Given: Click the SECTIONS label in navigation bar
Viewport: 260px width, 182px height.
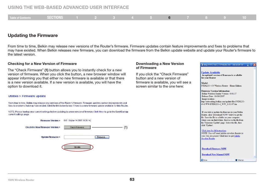Looking at the screenshot, I should pyautogui.click(x=55, y=17).
